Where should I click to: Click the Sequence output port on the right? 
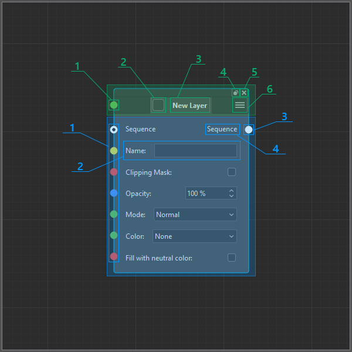click(x=249, y=129)
